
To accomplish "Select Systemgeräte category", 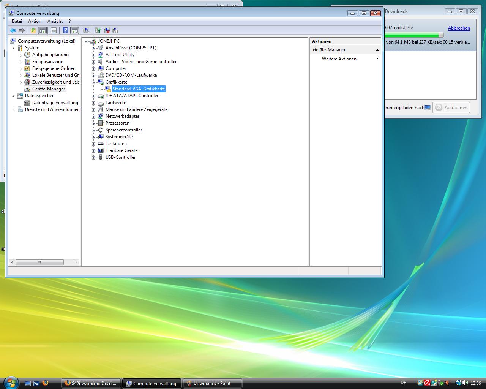I will pyautogui.click(x=119, y=137).
